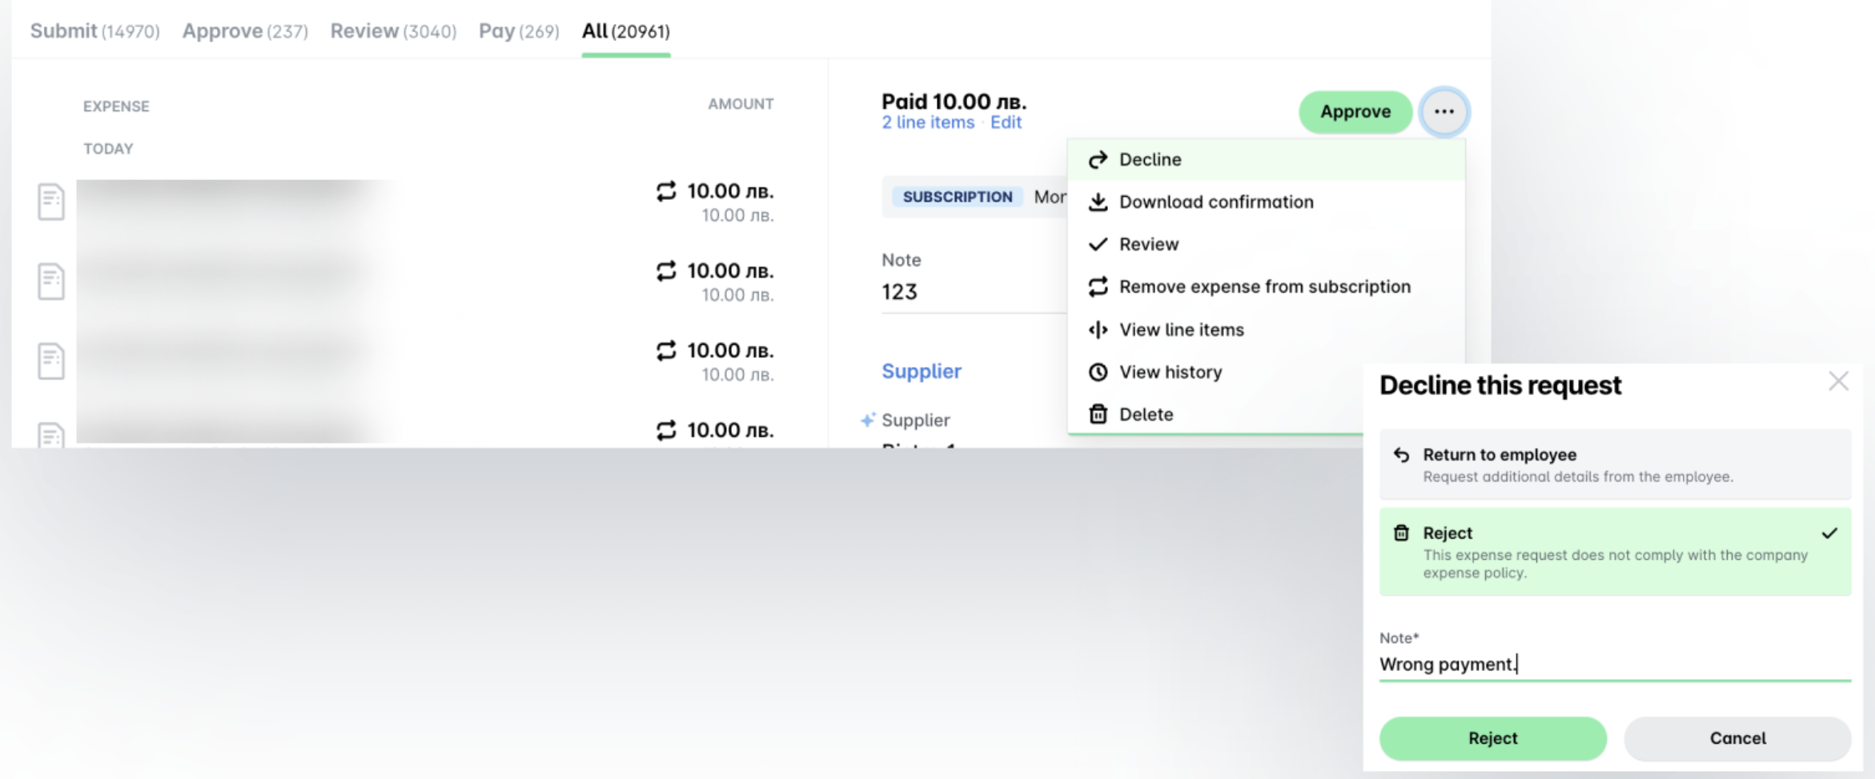Click the recurring icon on the third 10.00 лв. row
The image size is (1875, 779).
[x=666, y=350]
